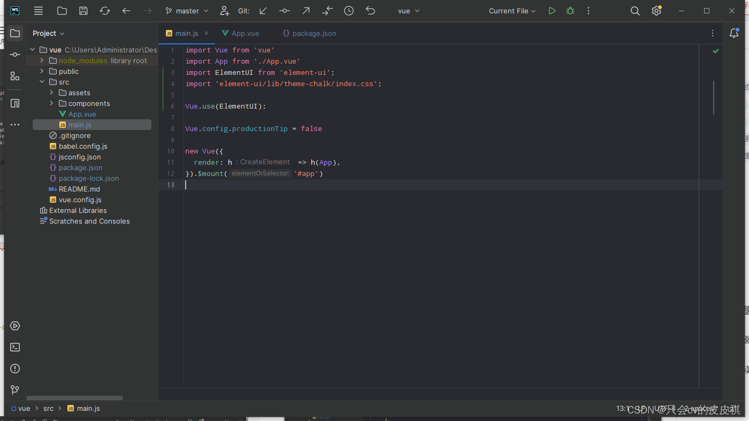This screenshot has height=421, width=749.
Task: Click the Git Commit icon
Action: (285, 11)
